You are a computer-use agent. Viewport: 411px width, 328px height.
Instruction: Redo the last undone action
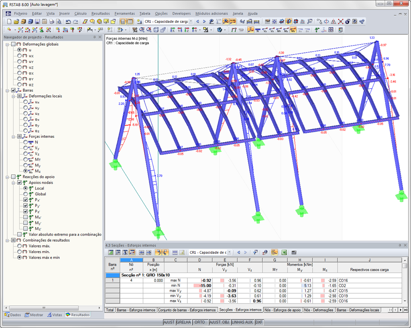75,22
